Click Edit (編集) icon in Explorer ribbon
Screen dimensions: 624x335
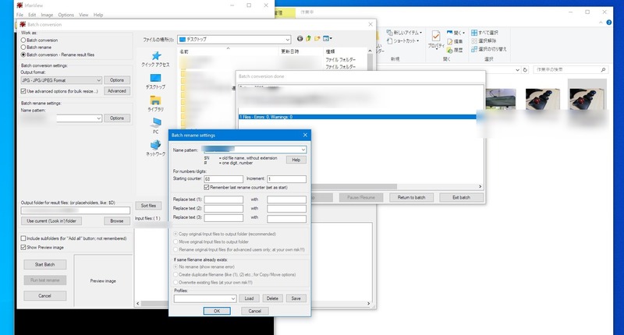pos(455,41)
